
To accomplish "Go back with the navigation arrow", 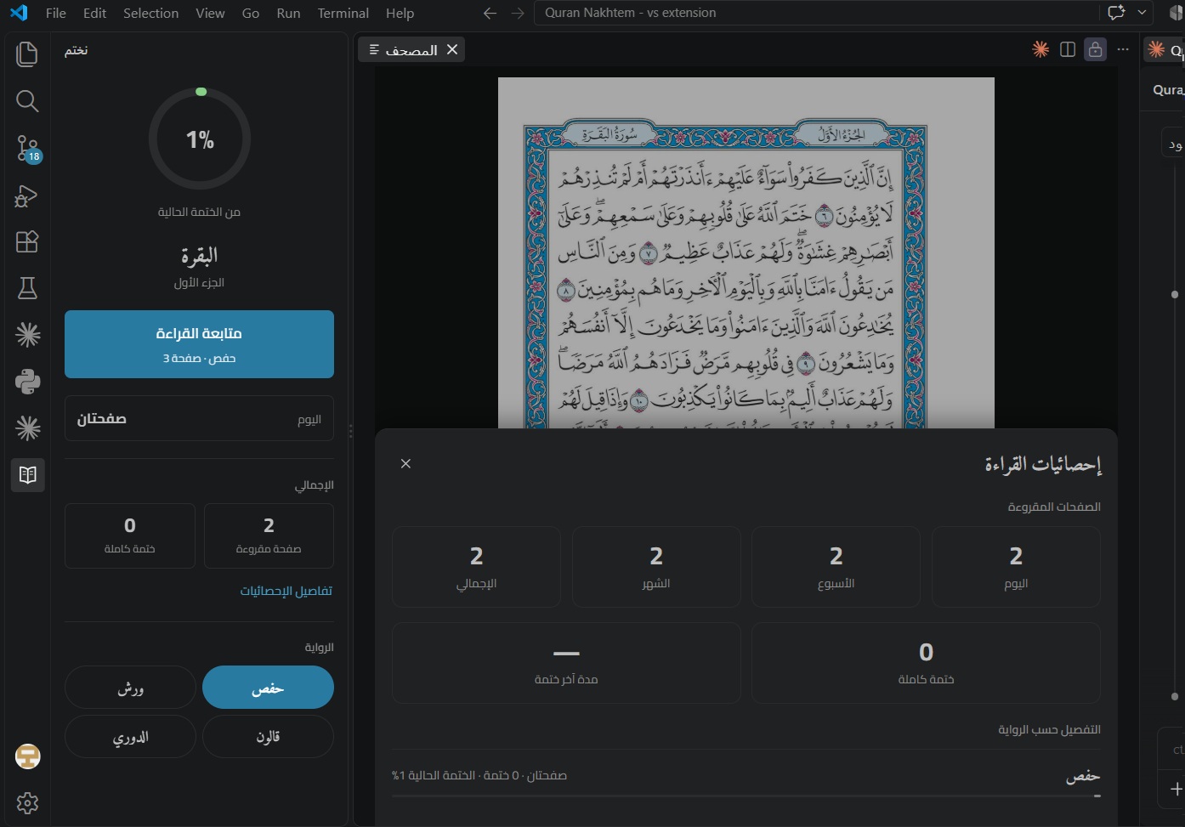I will 490,13.
